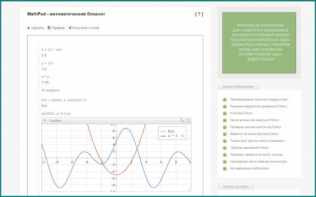Click the input line x * y

point(45,77)
